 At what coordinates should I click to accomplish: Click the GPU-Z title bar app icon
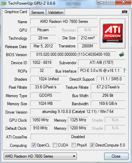click(x=4, y=3)
